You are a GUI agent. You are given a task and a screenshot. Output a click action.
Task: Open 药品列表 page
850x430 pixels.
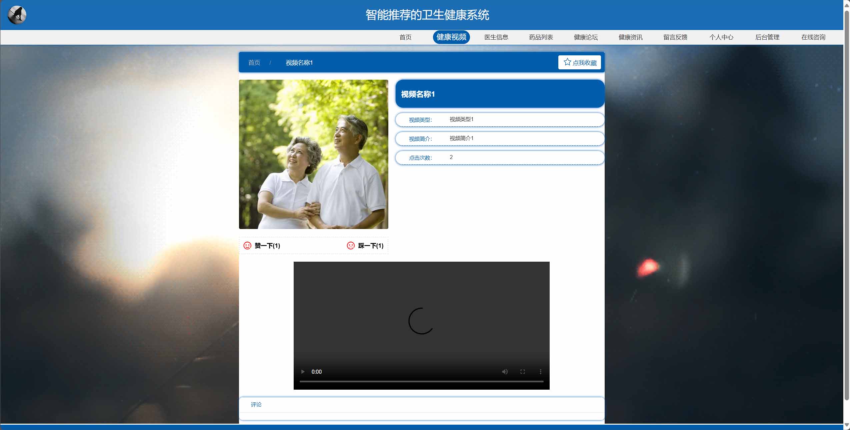(541, 37)
